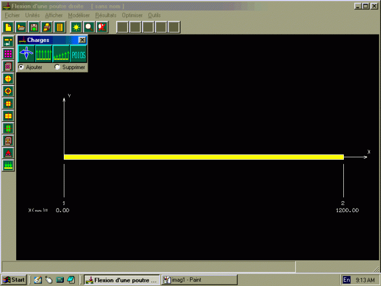The image size is (381, 286).
Task: Pick the linearly varying load icon
Action: pos(61,54)
